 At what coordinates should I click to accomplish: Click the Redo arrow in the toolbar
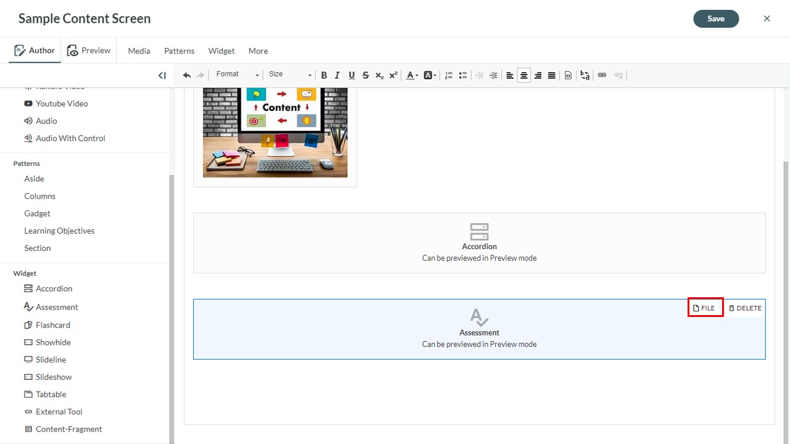tap(201, 75)
